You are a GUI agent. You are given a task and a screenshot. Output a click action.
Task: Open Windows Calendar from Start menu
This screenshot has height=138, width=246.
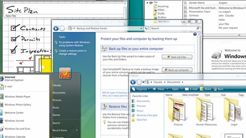[x=15, y=136]
